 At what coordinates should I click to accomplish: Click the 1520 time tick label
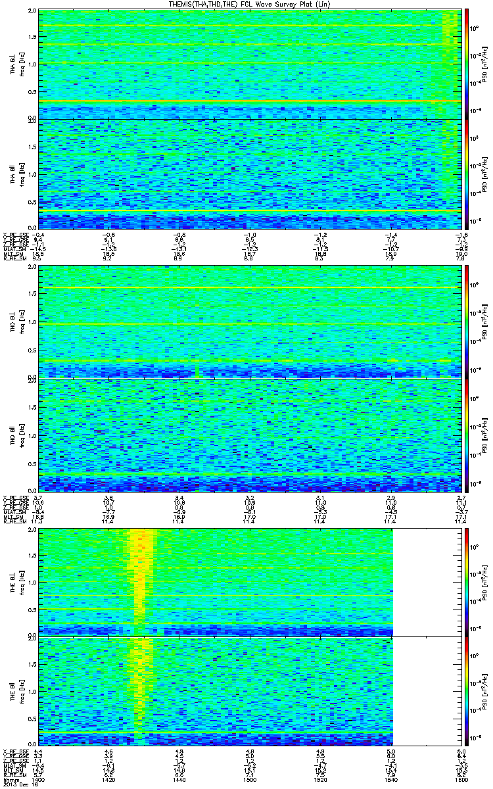tap(320, 780)
